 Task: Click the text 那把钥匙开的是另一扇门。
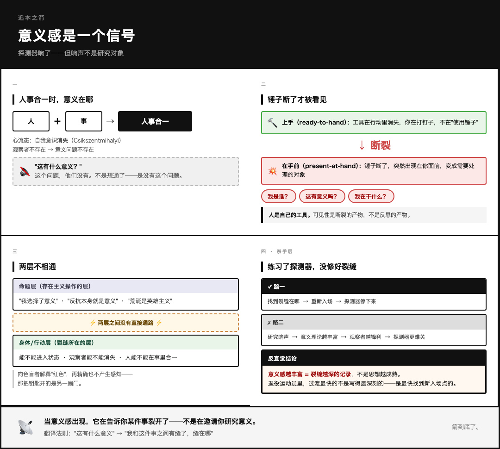click(50, 383)
